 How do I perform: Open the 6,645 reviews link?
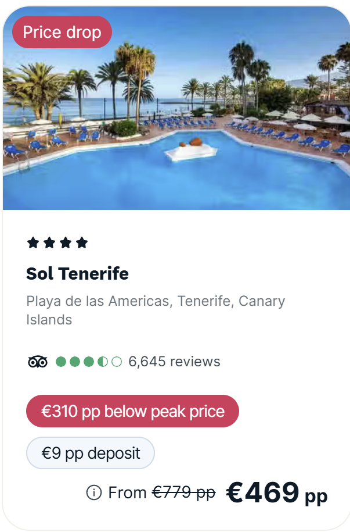tap(174, 362)
